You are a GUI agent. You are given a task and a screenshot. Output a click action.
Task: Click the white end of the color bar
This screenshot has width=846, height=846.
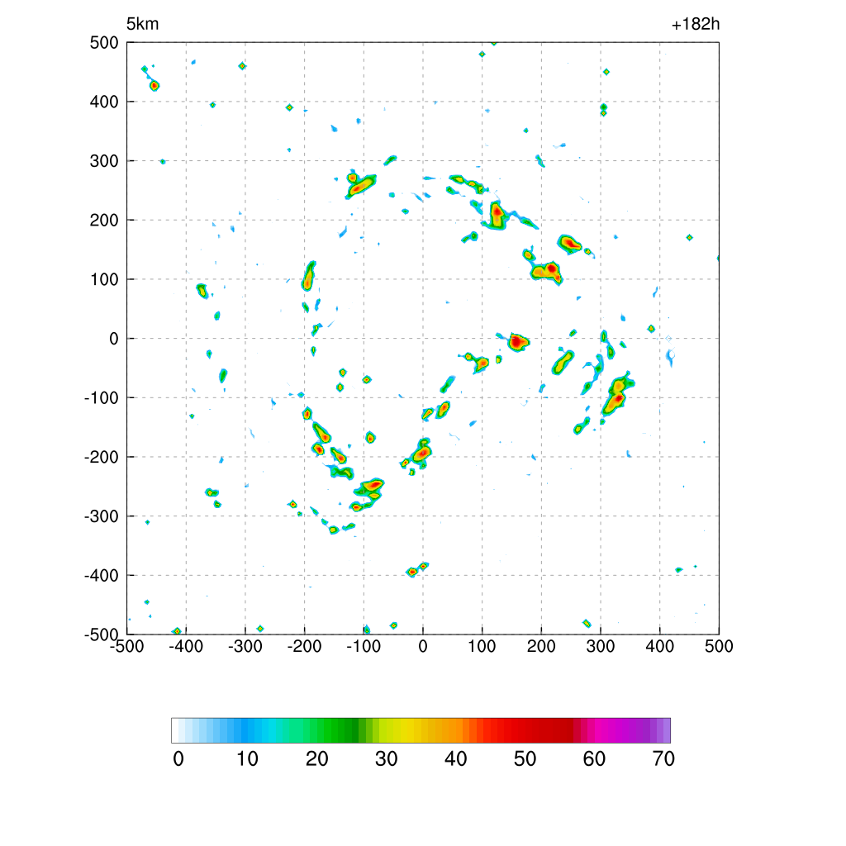[175, 730]
